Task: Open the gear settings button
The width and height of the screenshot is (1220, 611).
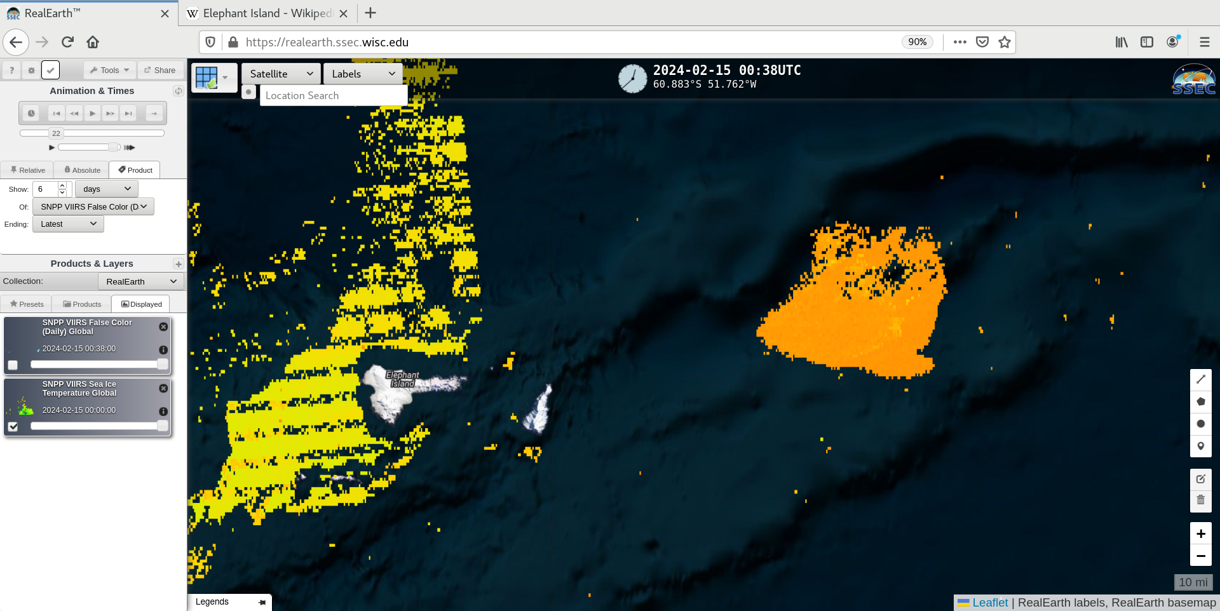Action: coord(31,70)
